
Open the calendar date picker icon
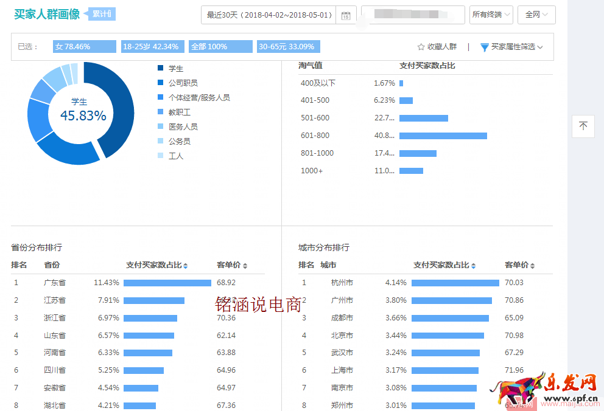[x=346, y=15]
